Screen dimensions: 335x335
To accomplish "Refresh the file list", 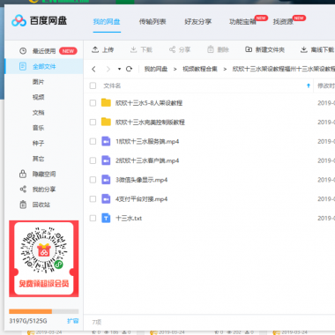I will pos(129,69).
